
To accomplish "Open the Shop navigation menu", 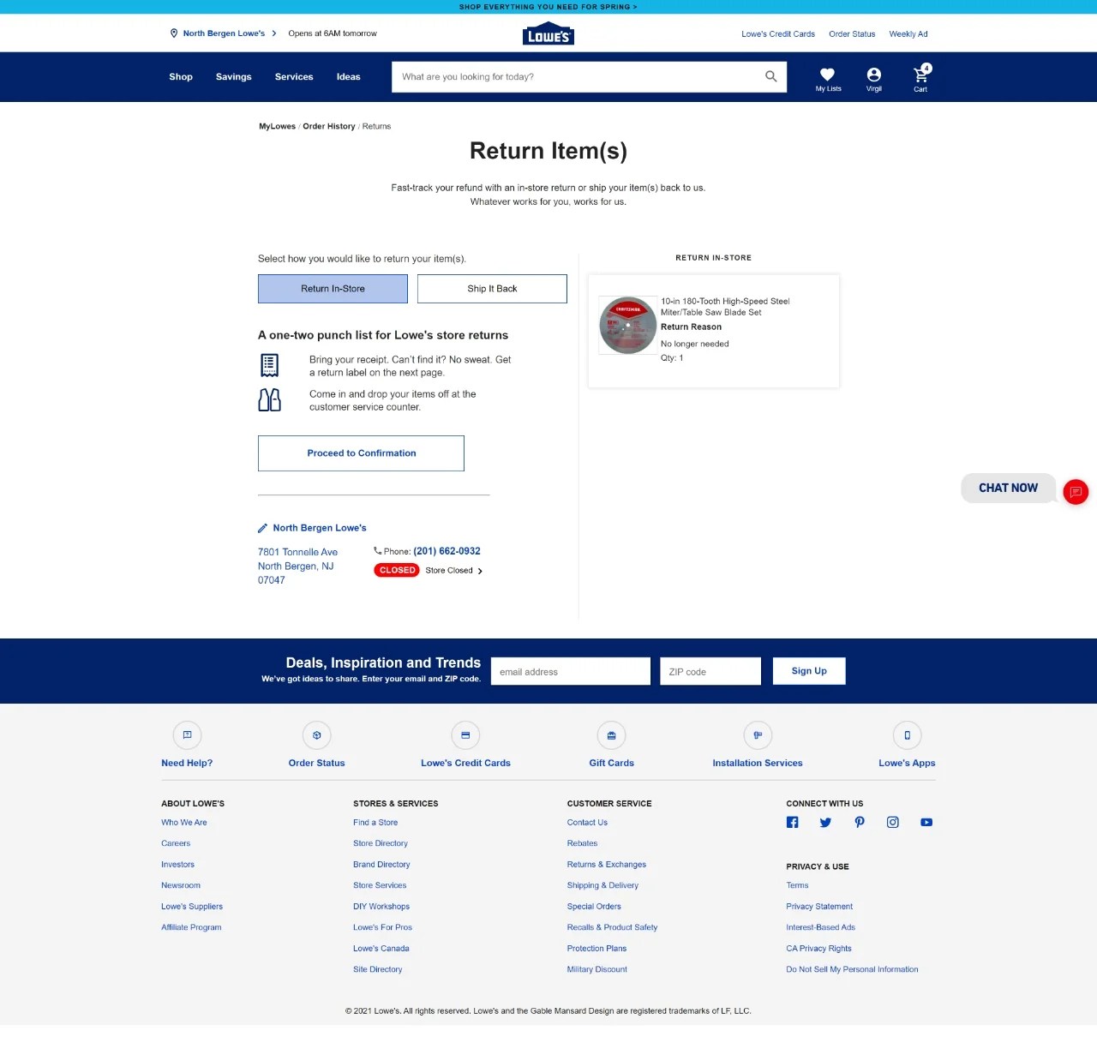I will 181,76.
